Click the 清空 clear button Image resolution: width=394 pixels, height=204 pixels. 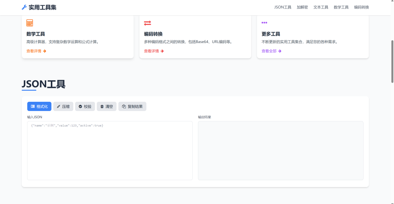coord(107,106)
